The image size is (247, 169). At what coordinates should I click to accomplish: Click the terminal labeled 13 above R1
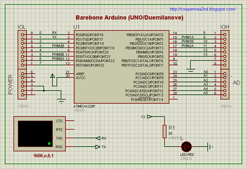[149, 116]
